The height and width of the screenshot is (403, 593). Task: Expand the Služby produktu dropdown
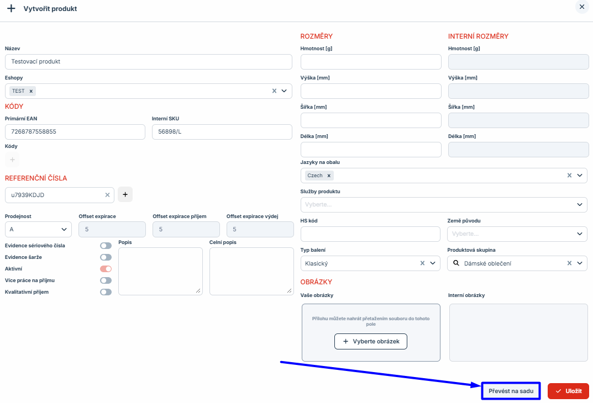click(x=443, y=205)
